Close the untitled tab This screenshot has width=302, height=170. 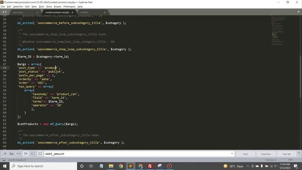(x=105, y=12)
